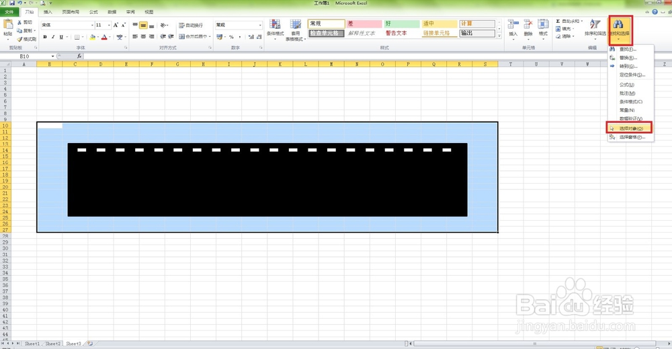Click the Increase Font Size icon
This screenshot has width=672, height=349.
coord(116,26)
